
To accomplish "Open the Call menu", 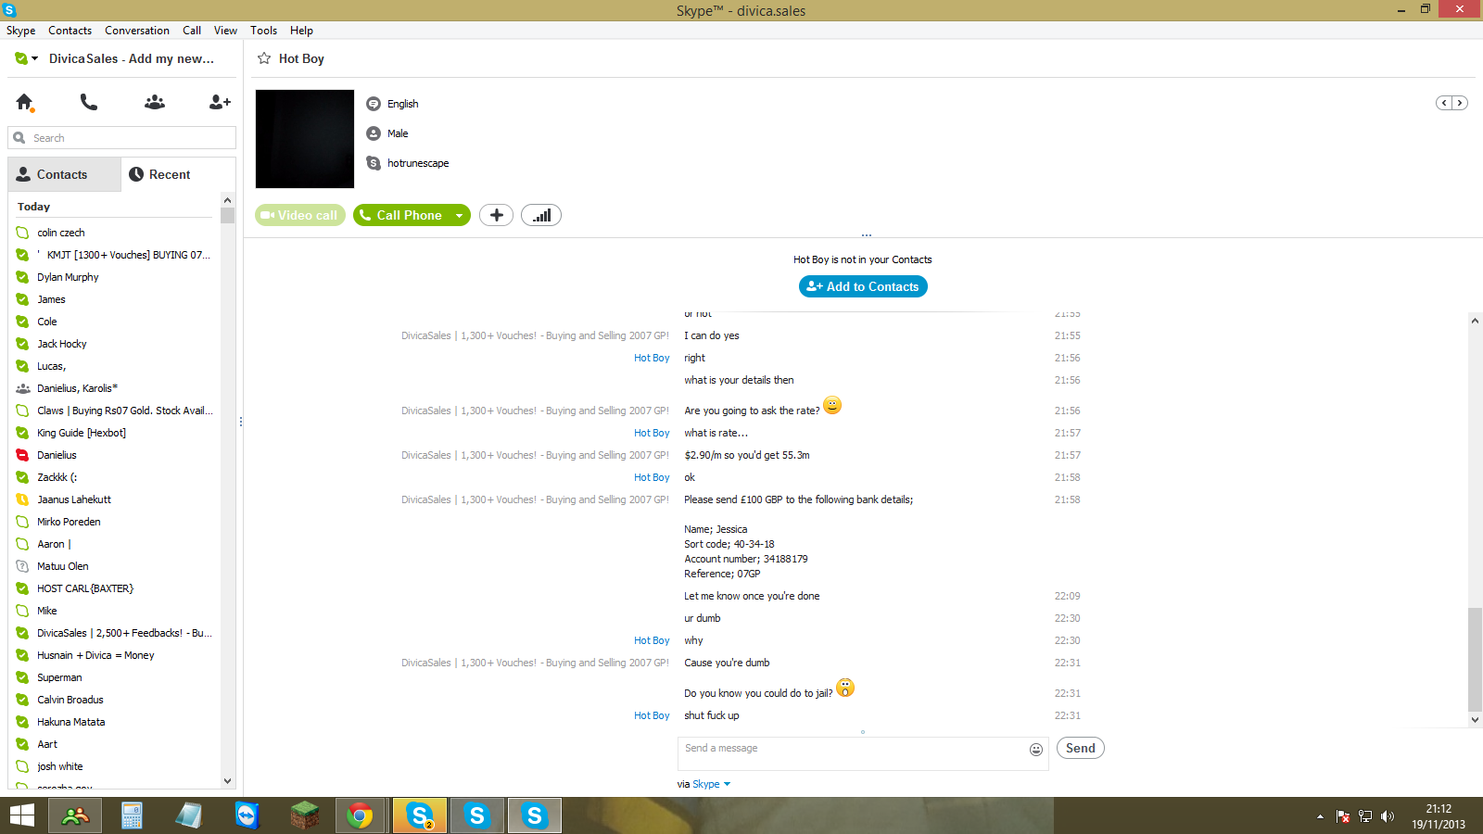I will 192,31.
